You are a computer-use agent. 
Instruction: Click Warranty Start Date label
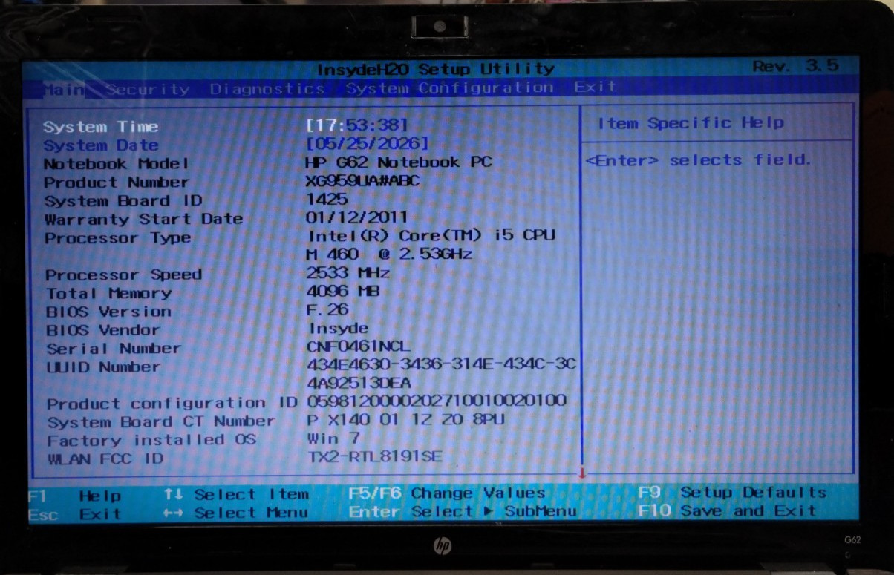click(x=143, y=220)
